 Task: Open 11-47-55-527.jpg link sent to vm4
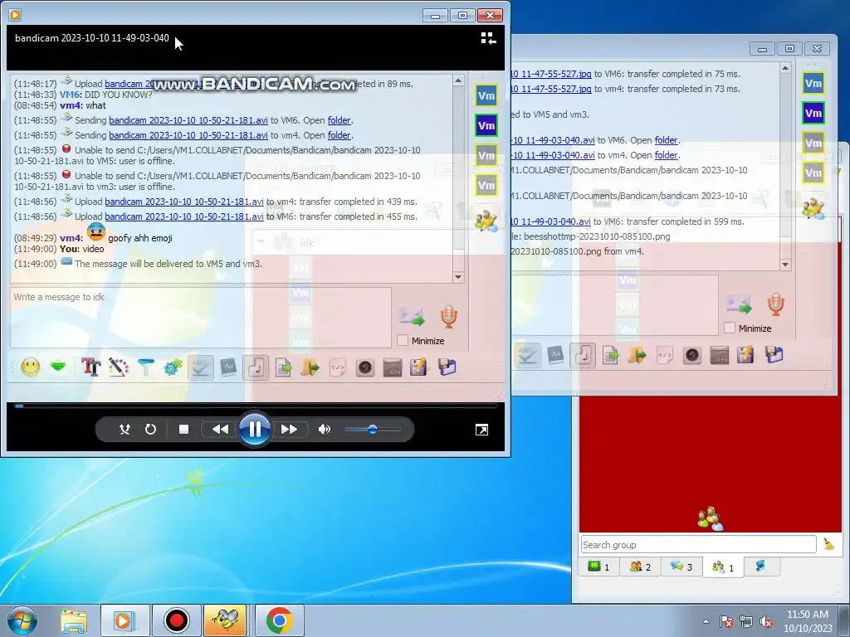[551, 89]
